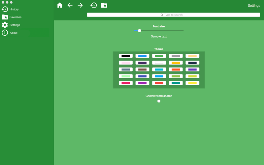Choose the red theme swatch
Screen dimensions: 264x165
159,83
